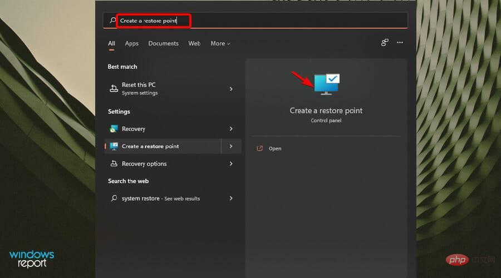Open the three-dot options menu
Screen dimensions: 501x278
[400, 42]
